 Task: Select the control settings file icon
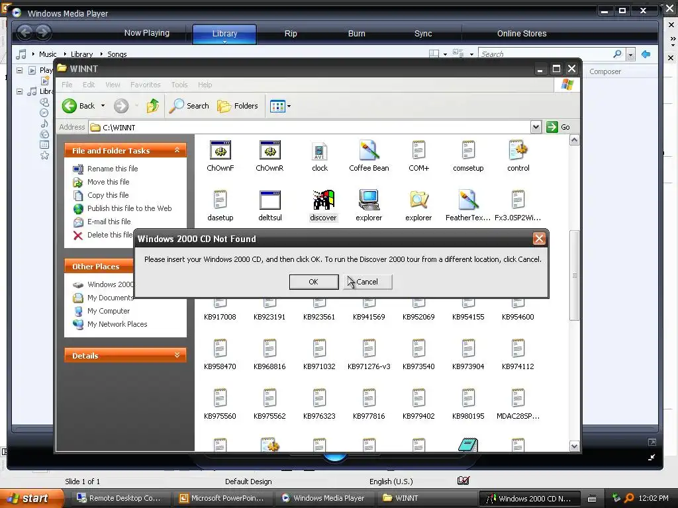click(x=518, y=151)
